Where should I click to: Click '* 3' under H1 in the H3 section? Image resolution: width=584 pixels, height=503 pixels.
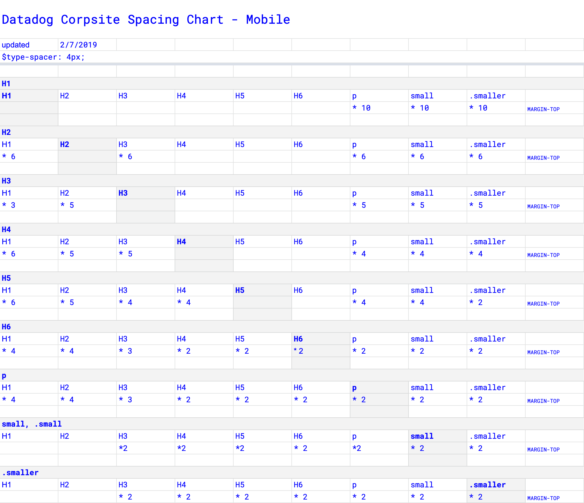(9, 205)
